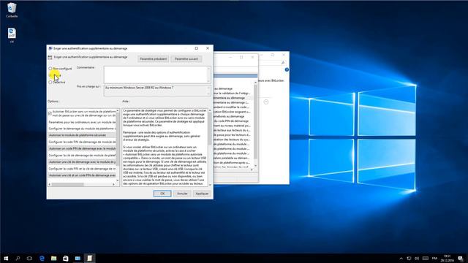Click the policy icon in the dialog title bar
468x263 pixels.
50,48
